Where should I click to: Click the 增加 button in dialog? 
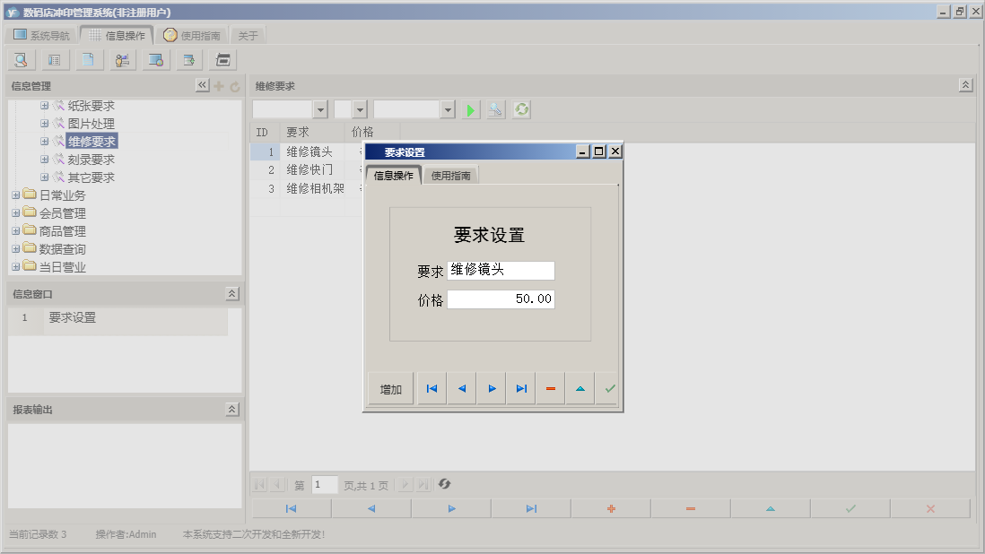(391, 389)
